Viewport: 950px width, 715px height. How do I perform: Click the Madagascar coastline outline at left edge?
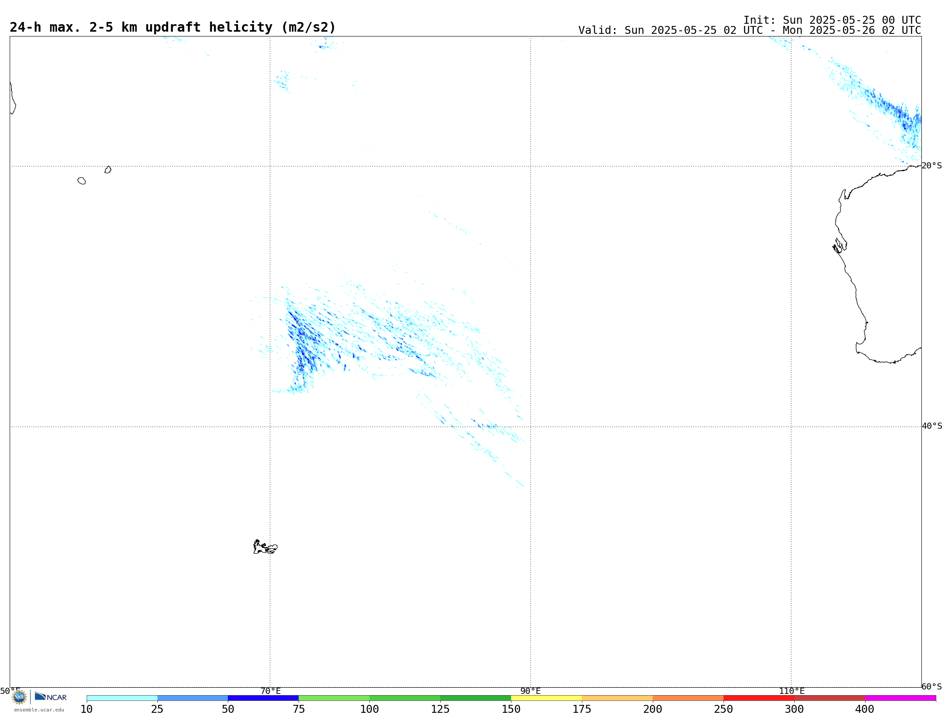(13, 98)
